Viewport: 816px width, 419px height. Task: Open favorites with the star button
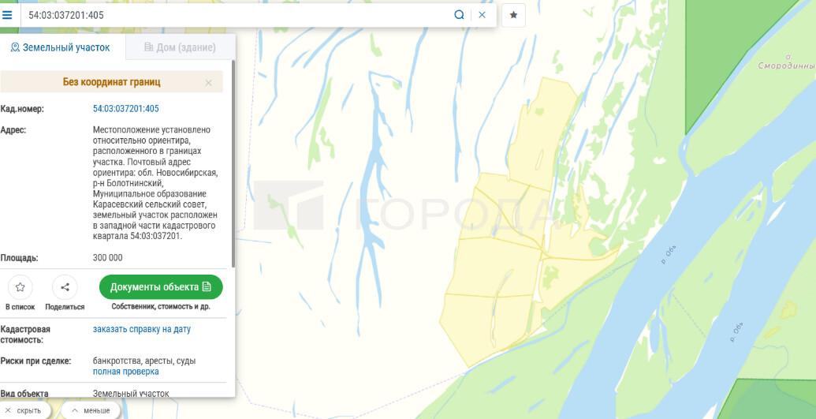[x=513, y=15]
